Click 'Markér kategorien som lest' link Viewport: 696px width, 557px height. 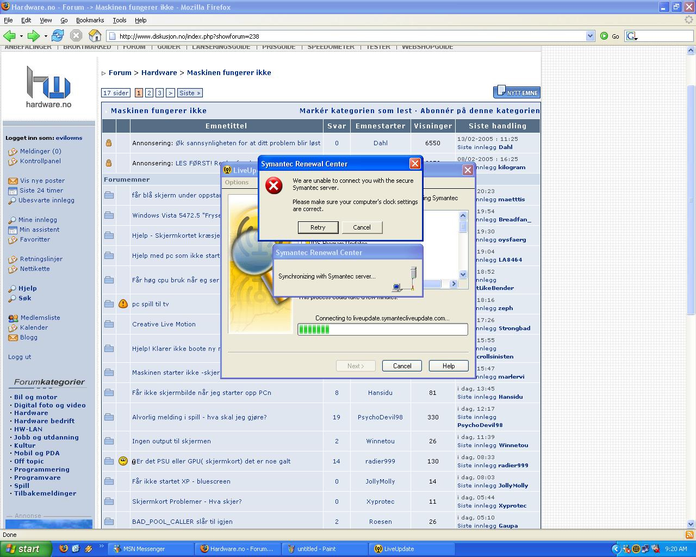coord(356,110)
